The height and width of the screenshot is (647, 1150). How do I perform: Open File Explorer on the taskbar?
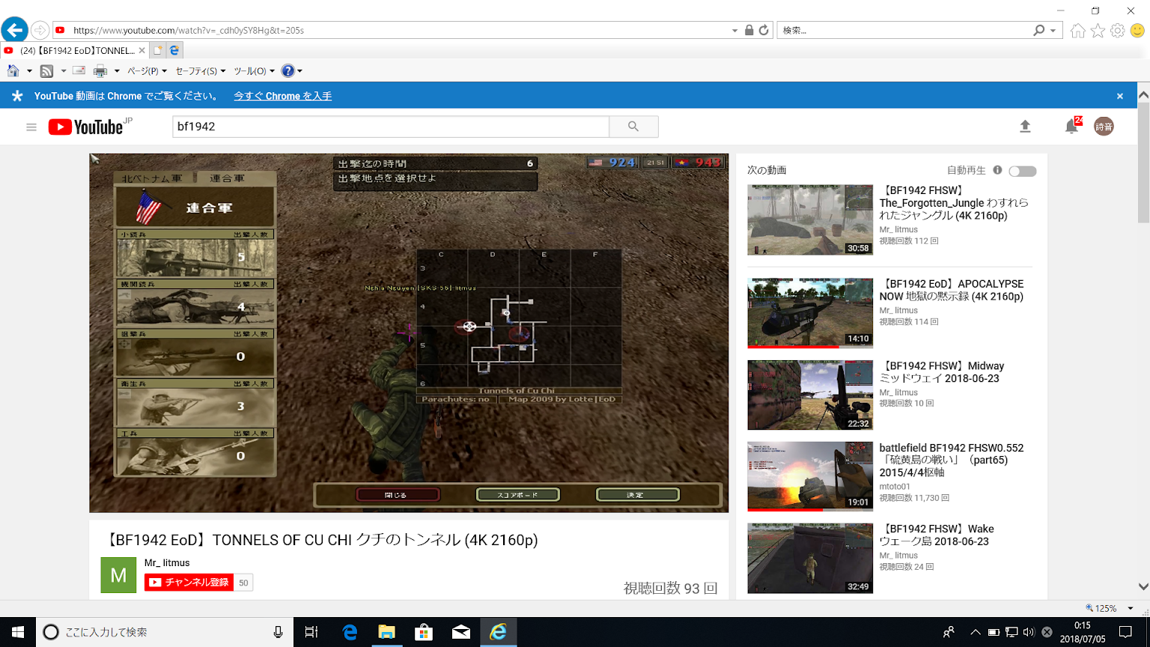386,632
